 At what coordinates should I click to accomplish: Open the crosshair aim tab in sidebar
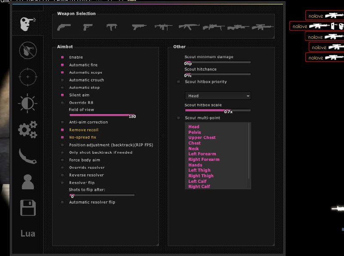[x=28, y=77]
